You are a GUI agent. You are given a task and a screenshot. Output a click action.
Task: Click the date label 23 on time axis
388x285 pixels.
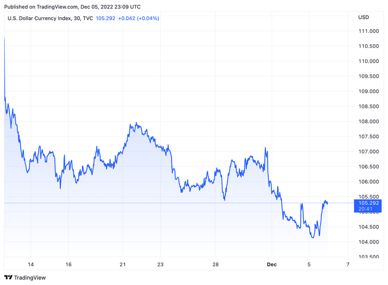point(161,265)
